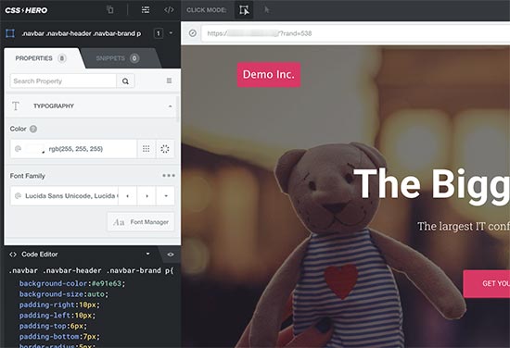Click the pink GET YOU... button
510x348 pixels.
[487, 284]
